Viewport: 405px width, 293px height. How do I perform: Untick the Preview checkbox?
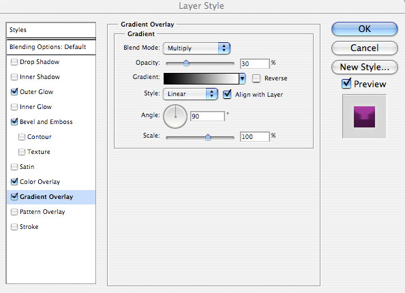pyautogui.click(x=346, y=84)
